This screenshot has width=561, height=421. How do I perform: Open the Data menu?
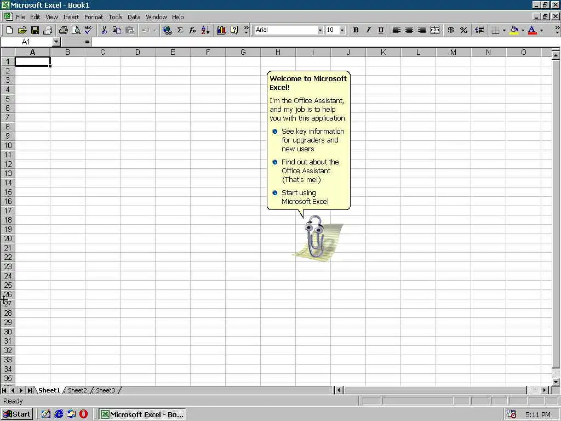[x=134, y=17]
